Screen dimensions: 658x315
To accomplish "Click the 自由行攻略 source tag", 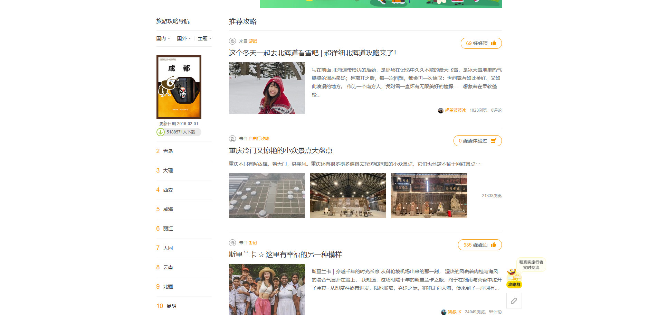I will click(259, 139).
